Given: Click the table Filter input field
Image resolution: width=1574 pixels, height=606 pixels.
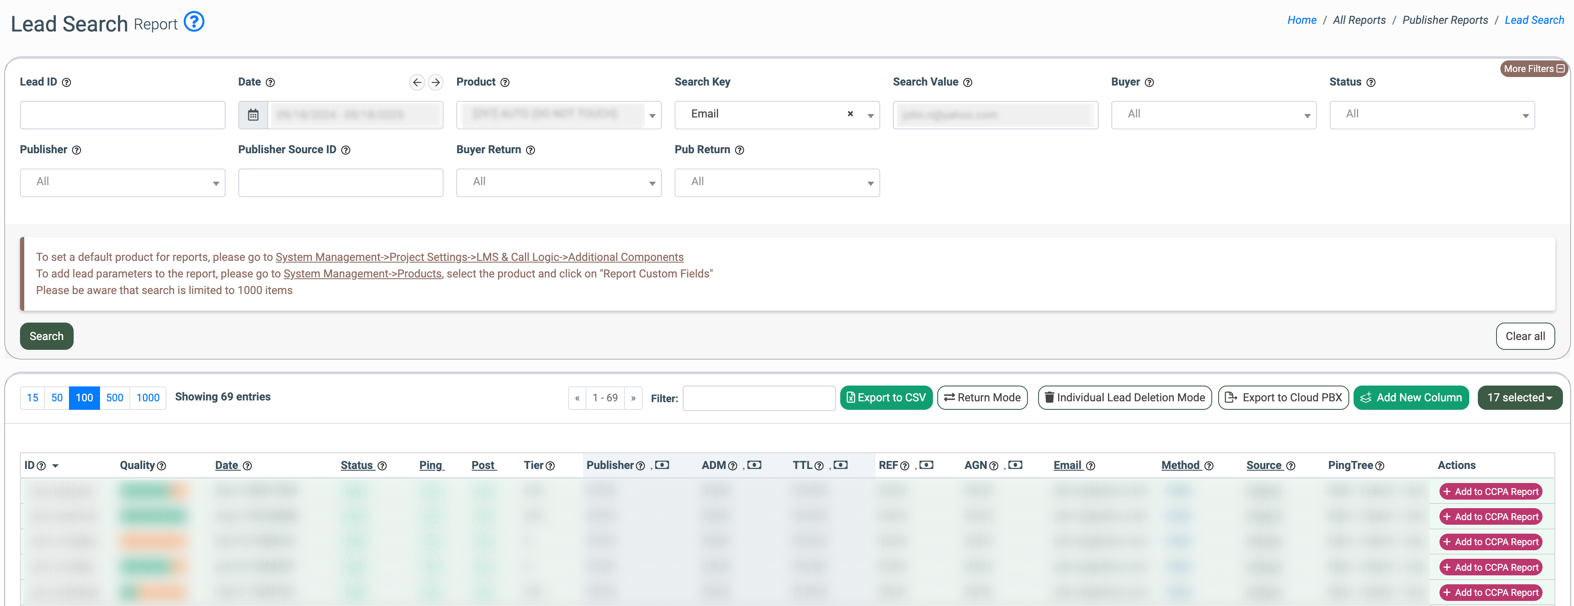Looking at the screenshot, I should [x=758, y=398].
